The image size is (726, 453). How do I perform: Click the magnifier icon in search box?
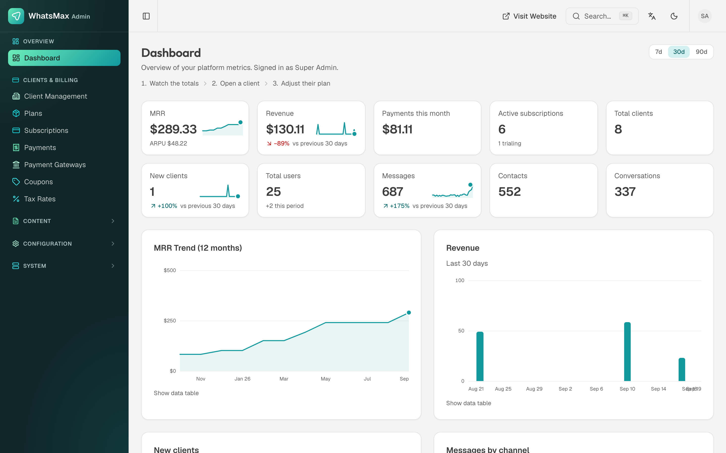coord(576,16)
